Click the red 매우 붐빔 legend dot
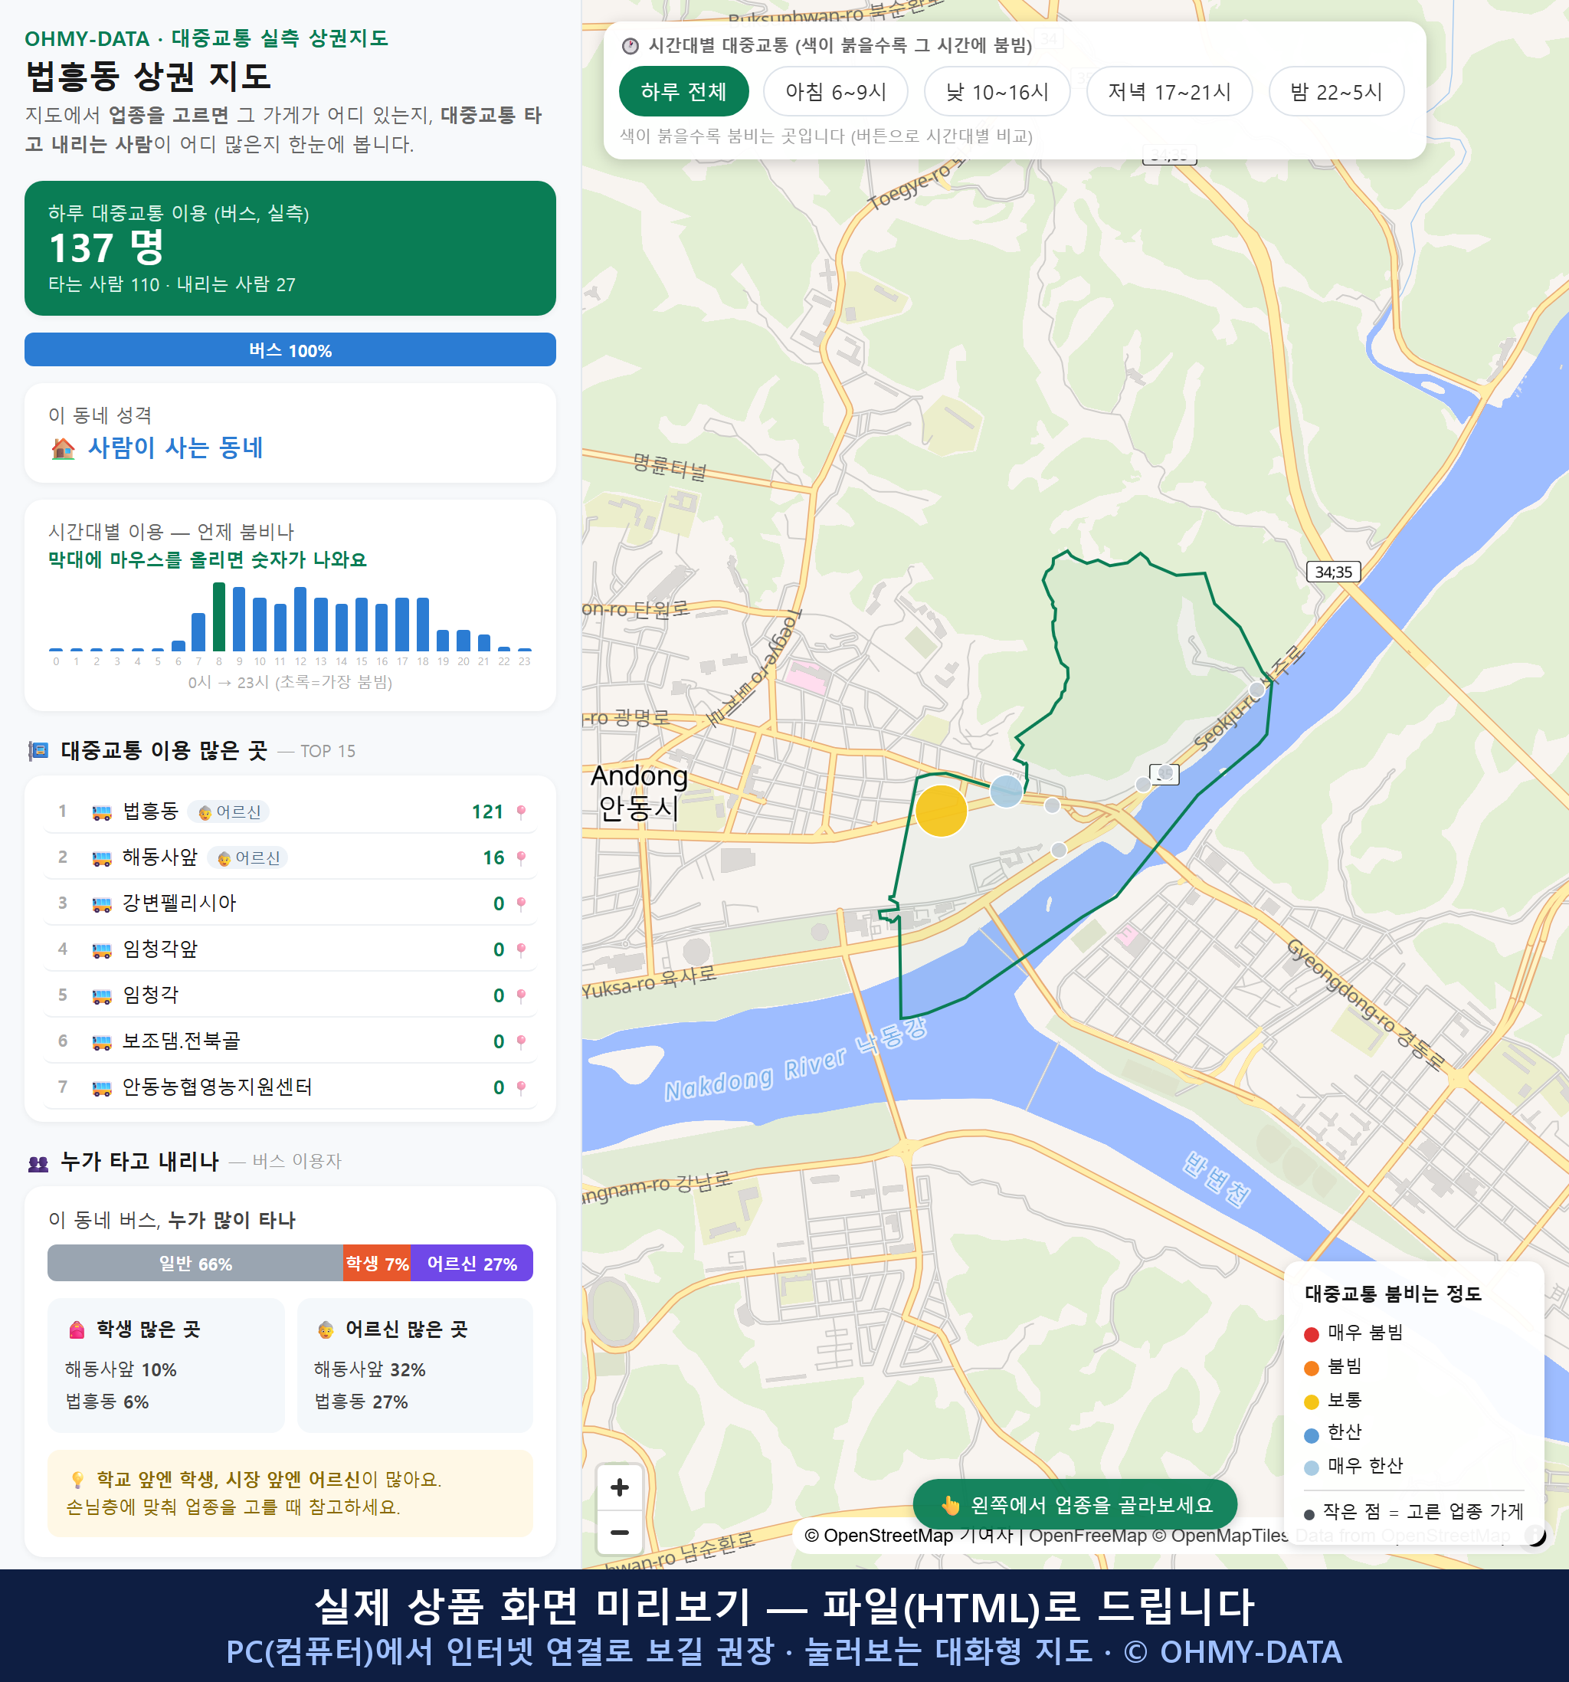The width and height of the screenshot is (1569, 1682). pos(1312,1334)
